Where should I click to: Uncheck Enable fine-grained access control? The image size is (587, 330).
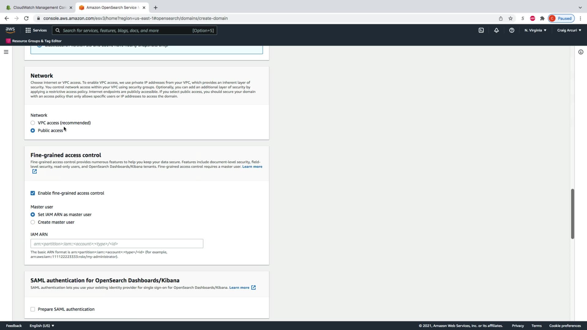pos(33,193)
